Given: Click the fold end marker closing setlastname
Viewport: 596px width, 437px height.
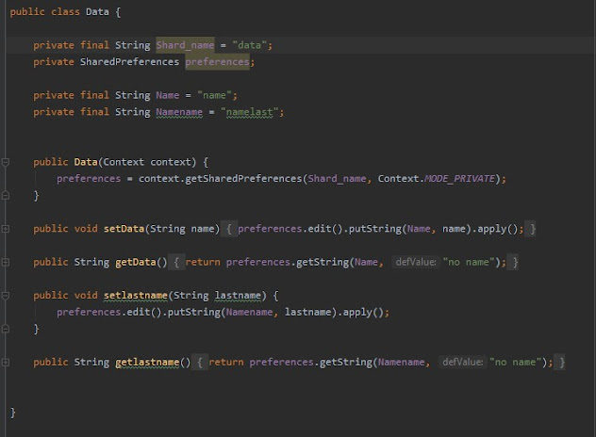Looking at the screenshot, I should click(x=6, y=330).
